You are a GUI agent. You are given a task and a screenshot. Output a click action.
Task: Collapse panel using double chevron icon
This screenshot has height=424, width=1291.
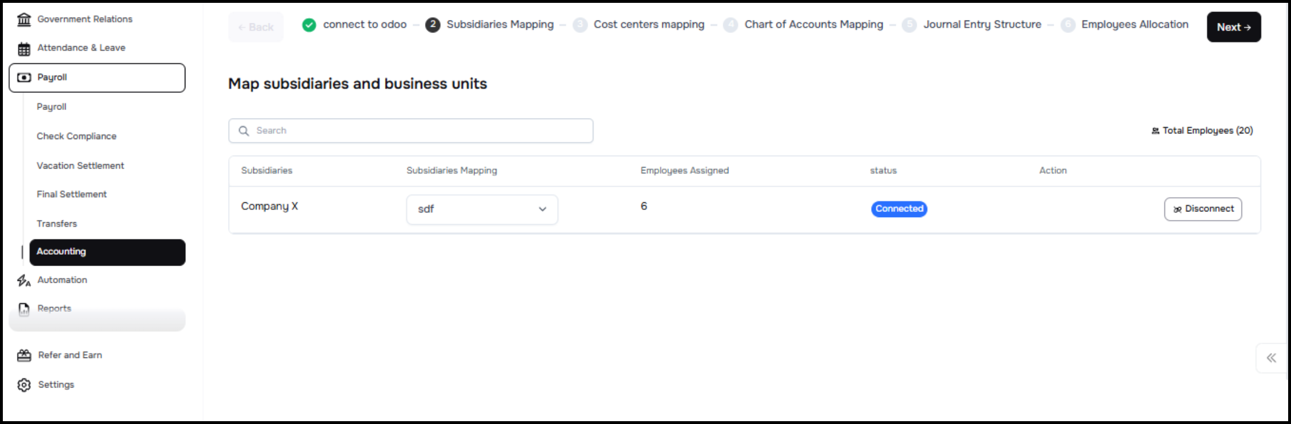(1271, 358)
